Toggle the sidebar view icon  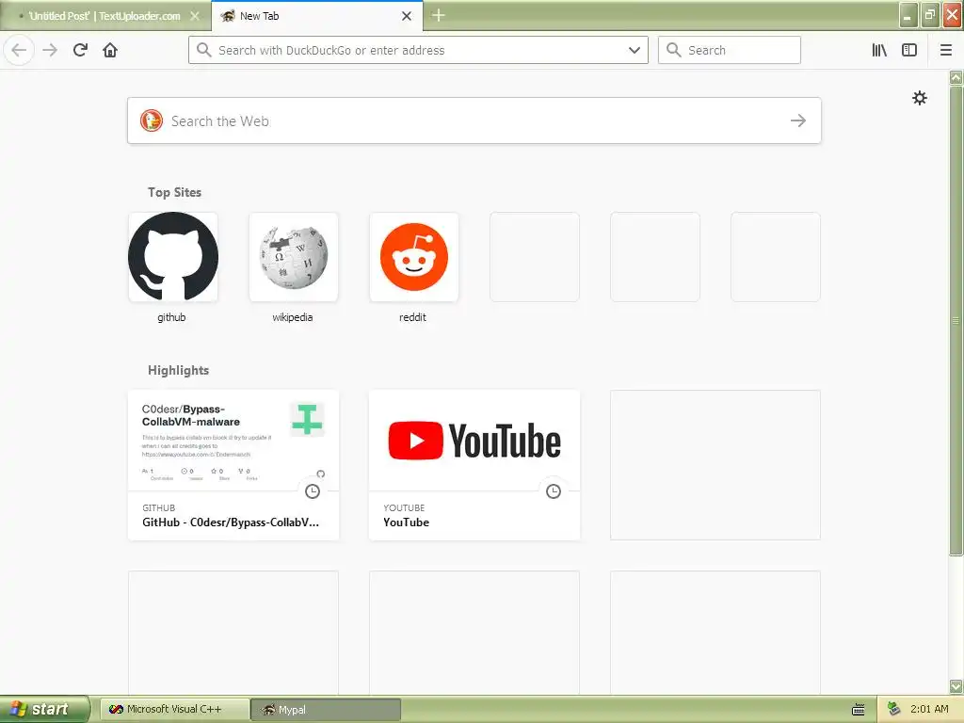(x=909, y=50)
